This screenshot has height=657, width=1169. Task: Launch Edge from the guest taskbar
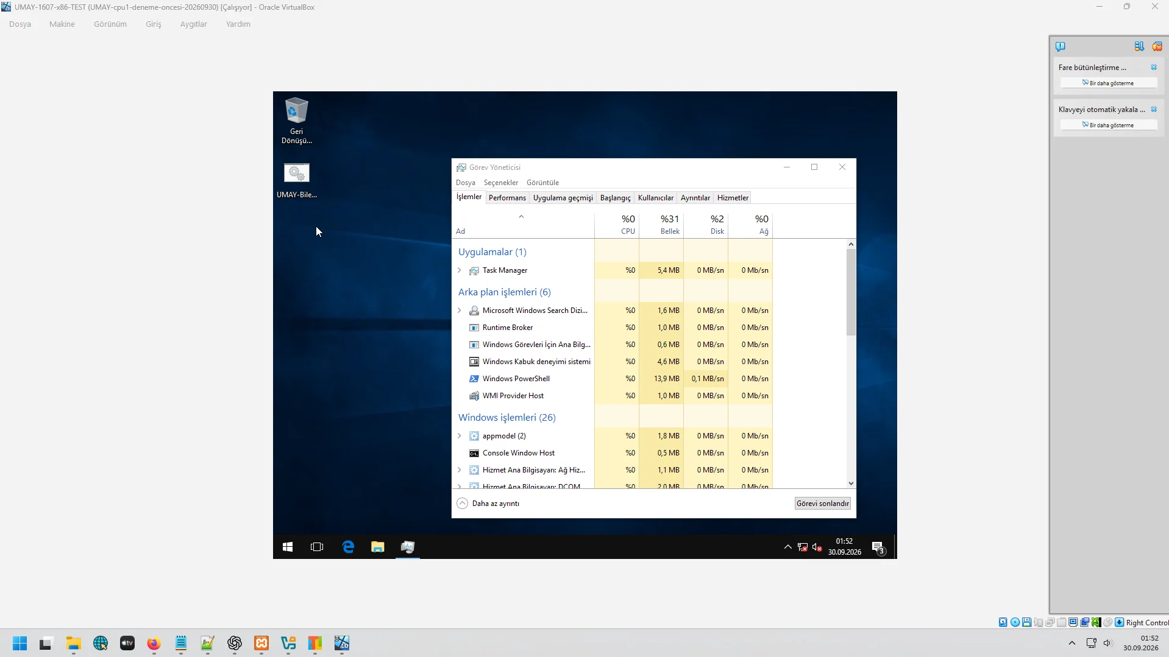click(x=348, y=547)
